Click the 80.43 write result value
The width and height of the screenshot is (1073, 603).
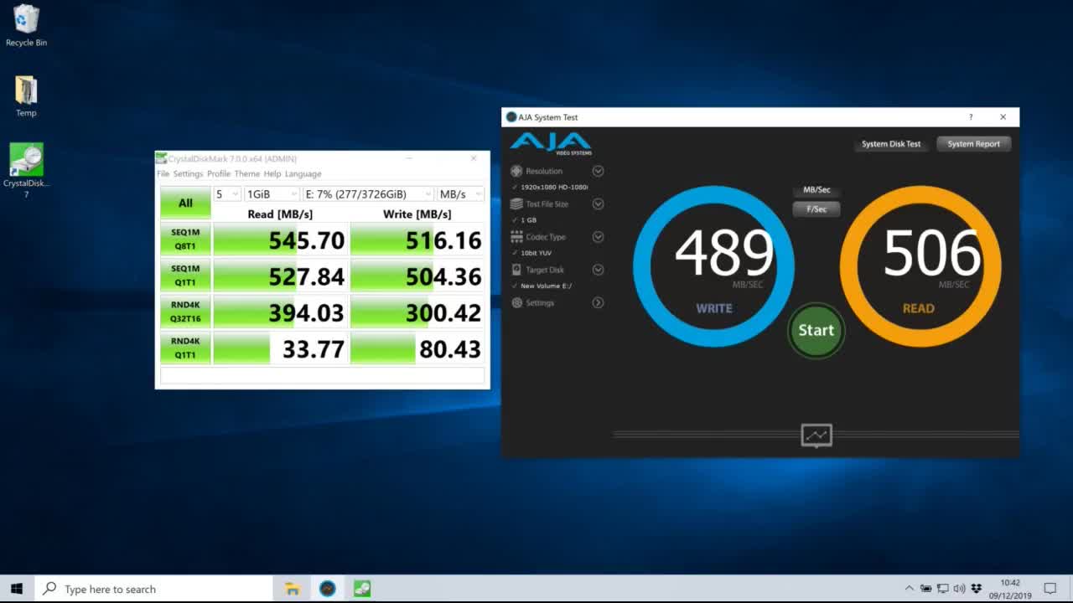click(450, 348)
